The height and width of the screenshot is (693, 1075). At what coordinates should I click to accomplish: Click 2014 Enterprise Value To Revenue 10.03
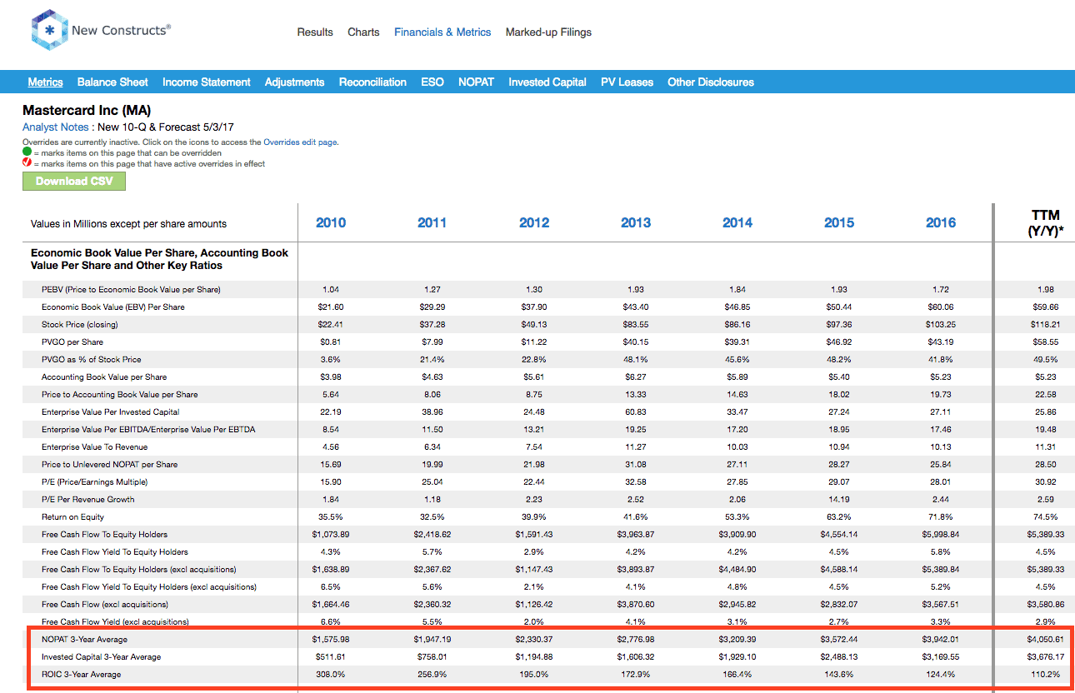click(737, 447)
